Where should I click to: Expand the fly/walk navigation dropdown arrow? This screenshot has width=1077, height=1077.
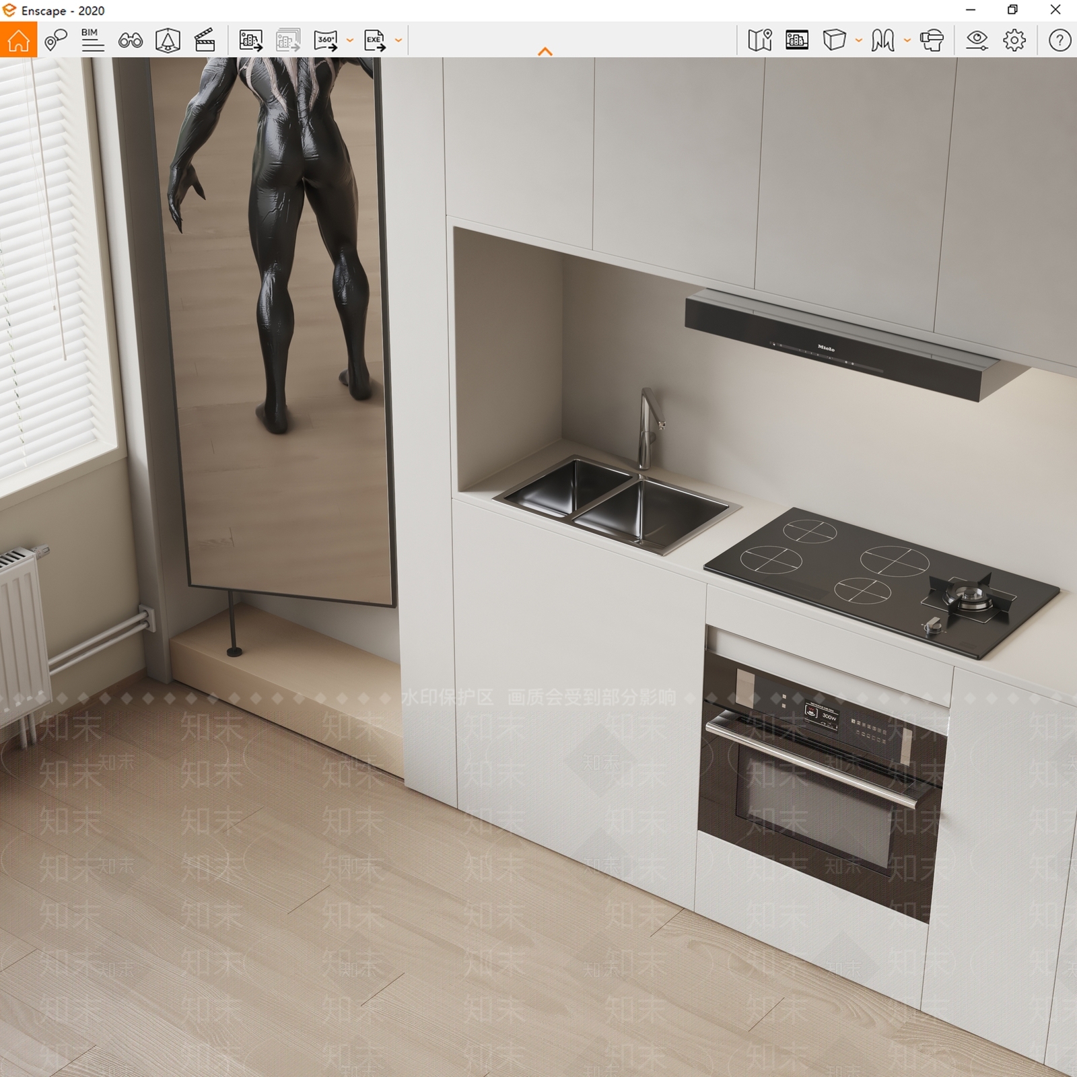point(907,40)
